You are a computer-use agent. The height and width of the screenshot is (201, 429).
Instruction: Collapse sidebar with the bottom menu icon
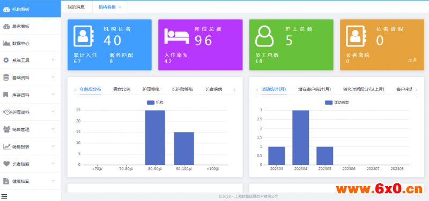(4, 196)
